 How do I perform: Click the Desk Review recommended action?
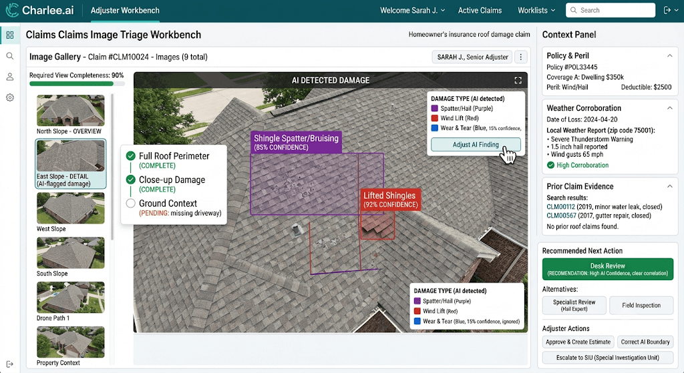click(x=608, y=269)
